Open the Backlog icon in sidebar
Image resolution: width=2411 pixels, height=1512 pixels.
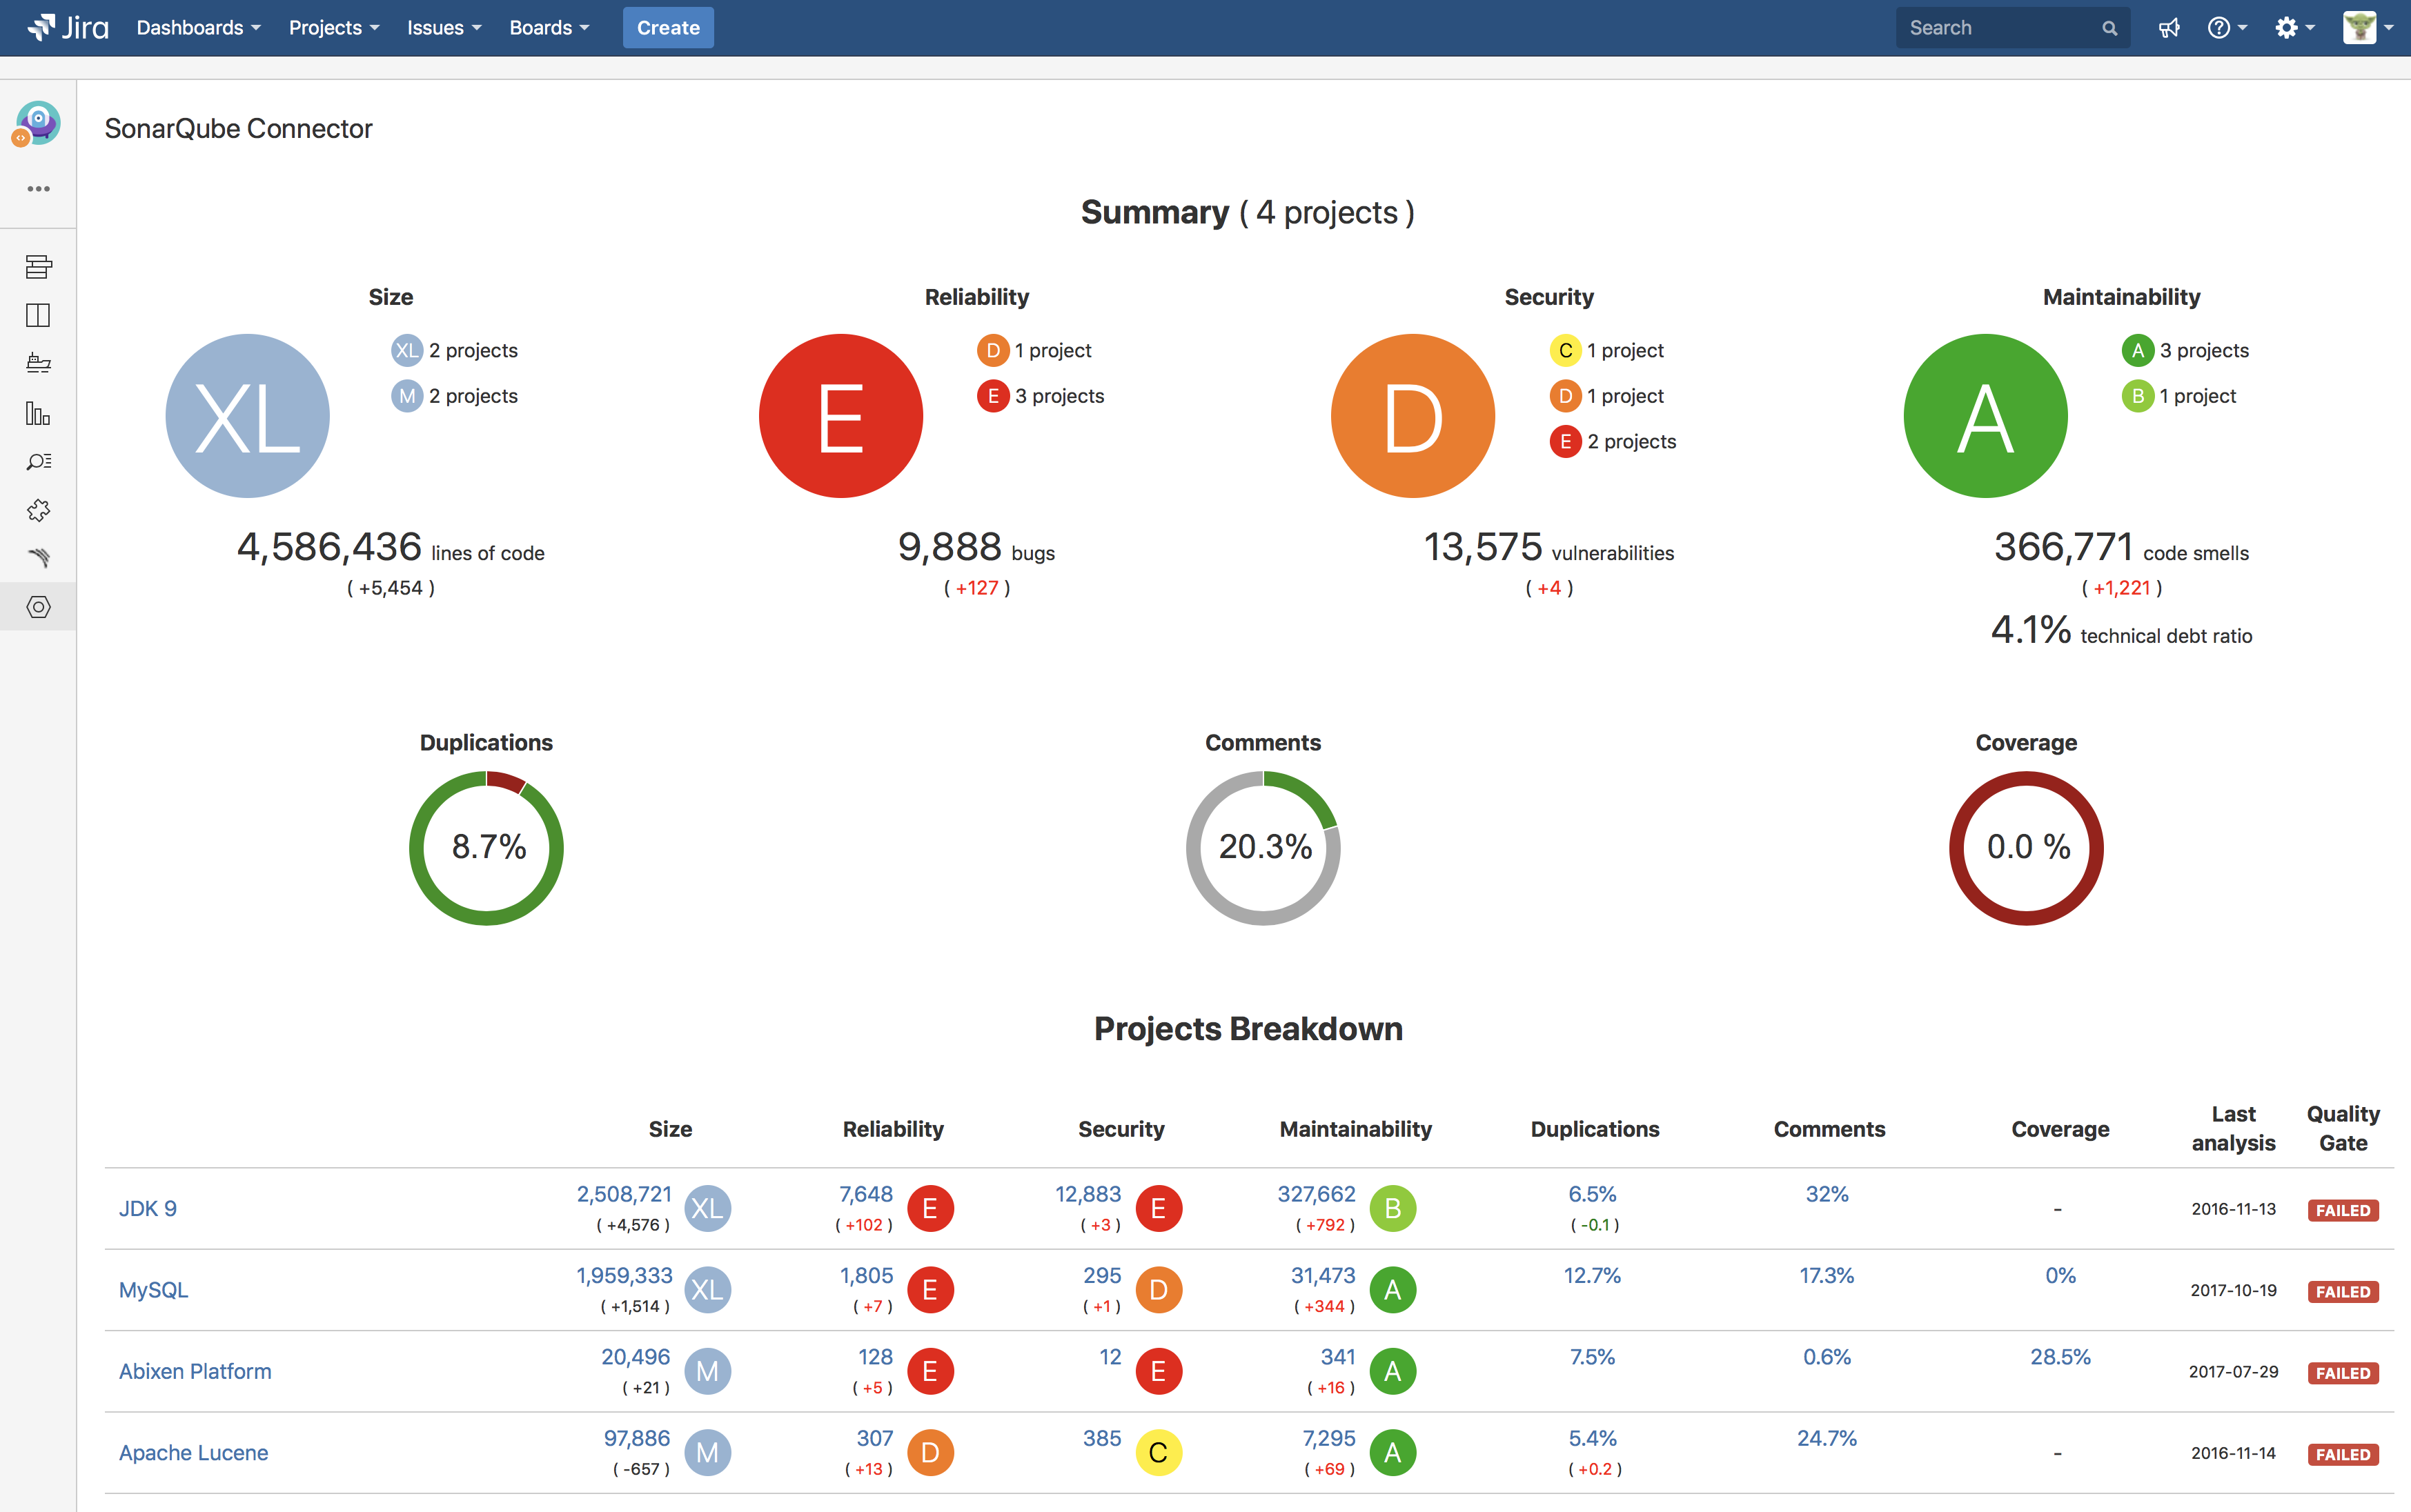(x=38, y=266)
